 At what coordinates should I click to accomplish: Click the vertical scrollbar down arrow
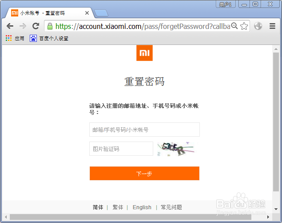click(x=276, y=209)
